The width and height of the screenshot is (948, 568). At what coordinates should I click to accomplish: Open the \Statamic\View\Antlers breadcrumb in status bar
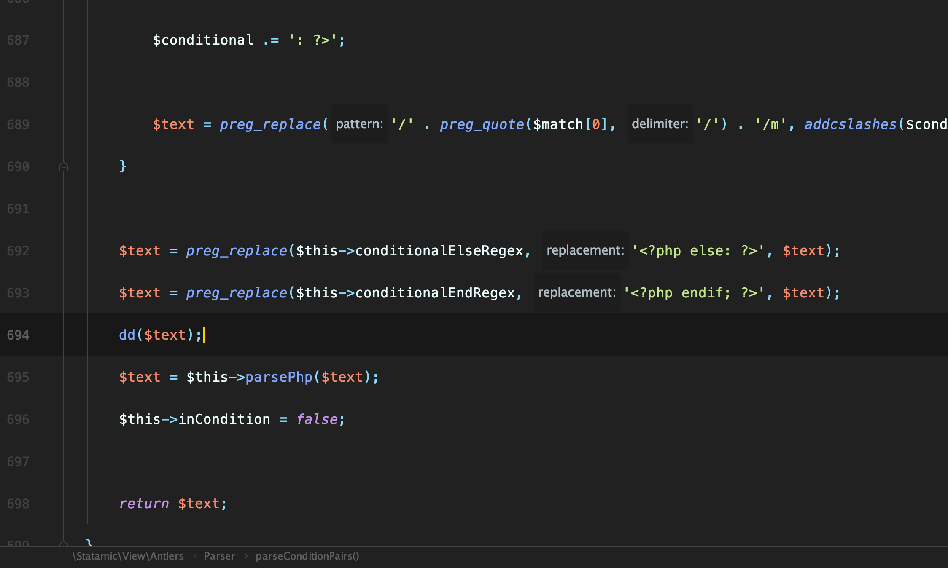(x=128, y=556)
